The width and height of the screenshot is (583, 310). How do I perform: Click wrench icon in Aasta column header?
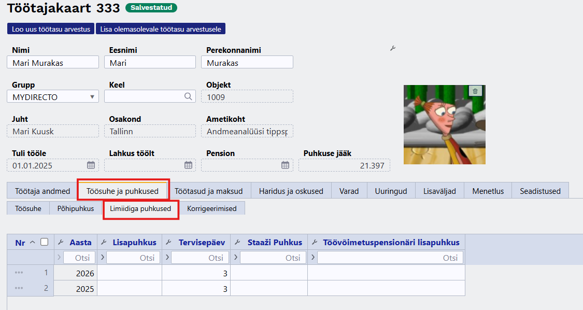click(x=61, y=242)
